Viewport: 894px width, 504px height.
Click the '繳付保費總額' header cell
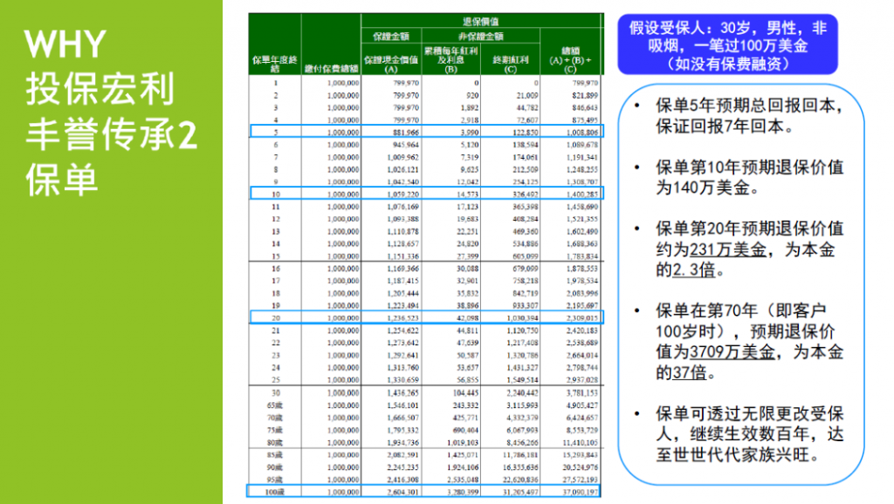coord(331,68)
